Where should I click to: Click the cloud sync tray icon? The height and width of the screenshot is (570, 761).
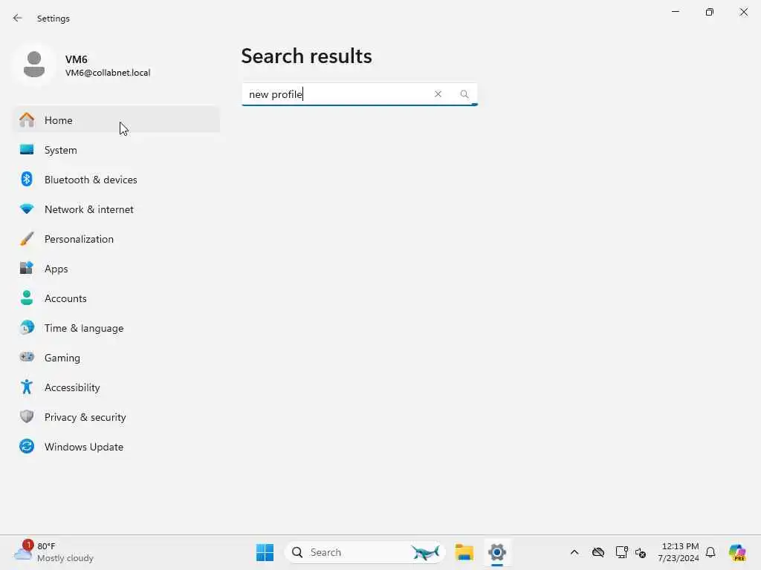(598, 552)
